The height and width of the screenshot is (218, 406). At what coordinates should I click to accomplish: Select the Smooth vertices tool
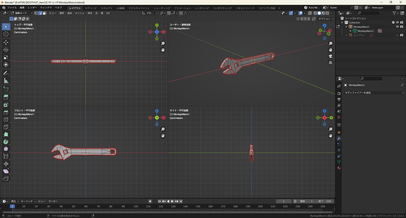pos(6,149)
